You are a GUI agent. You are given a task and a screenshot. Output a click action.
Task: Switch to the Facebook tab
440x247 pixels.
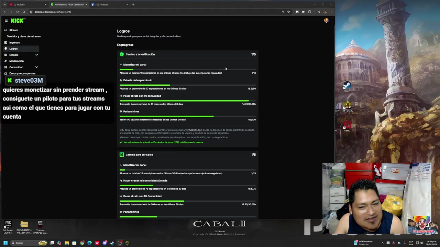tap(110, 4)
